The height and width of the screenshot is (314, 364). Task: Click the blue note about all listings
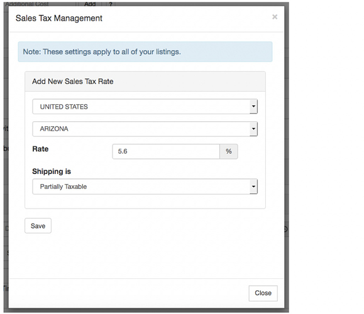[145, 51]
